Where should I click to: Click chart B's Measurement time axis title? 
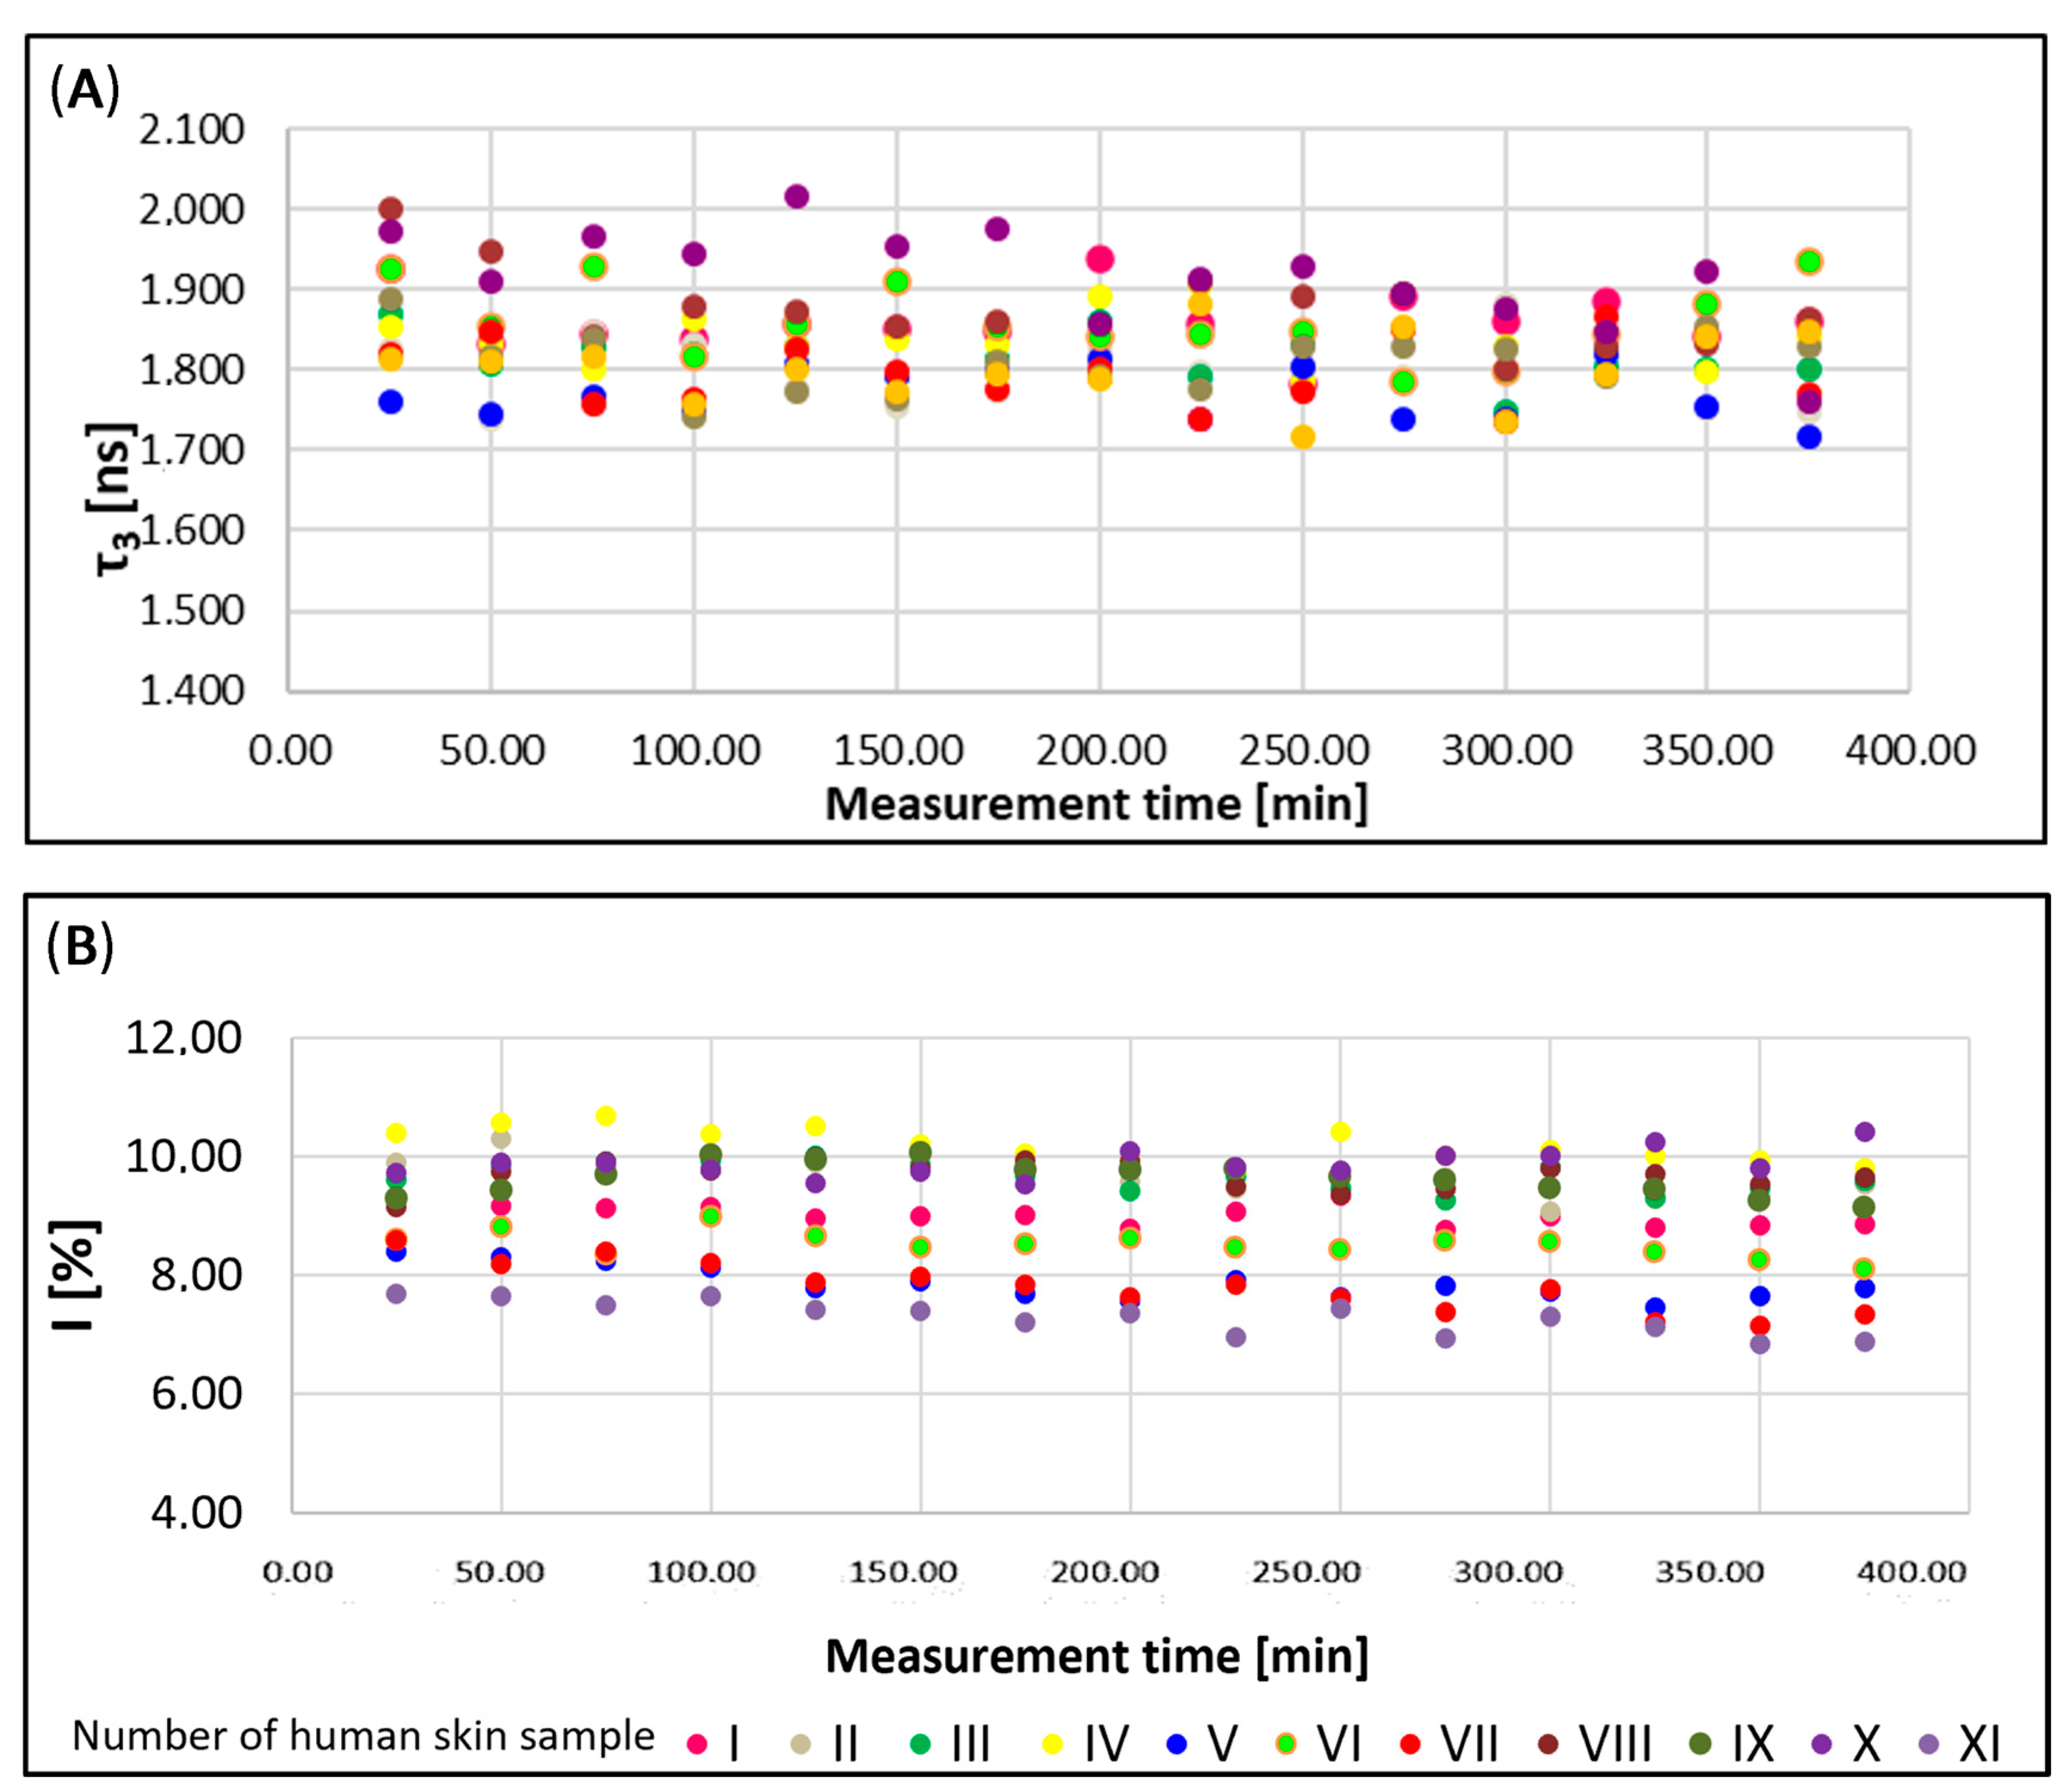point(1096,1655)
